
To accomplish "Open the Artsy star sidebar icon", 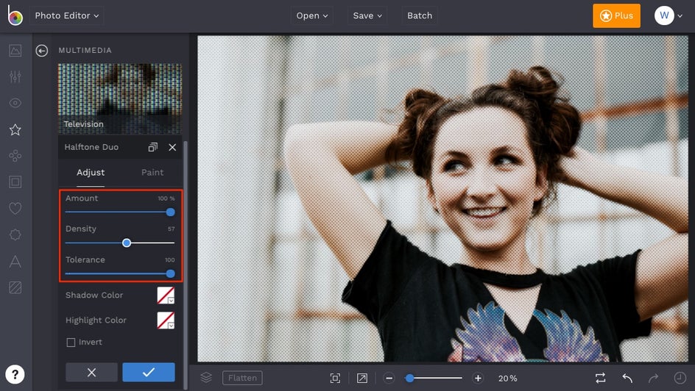I will pyautogui.click(x=15, y=129).
